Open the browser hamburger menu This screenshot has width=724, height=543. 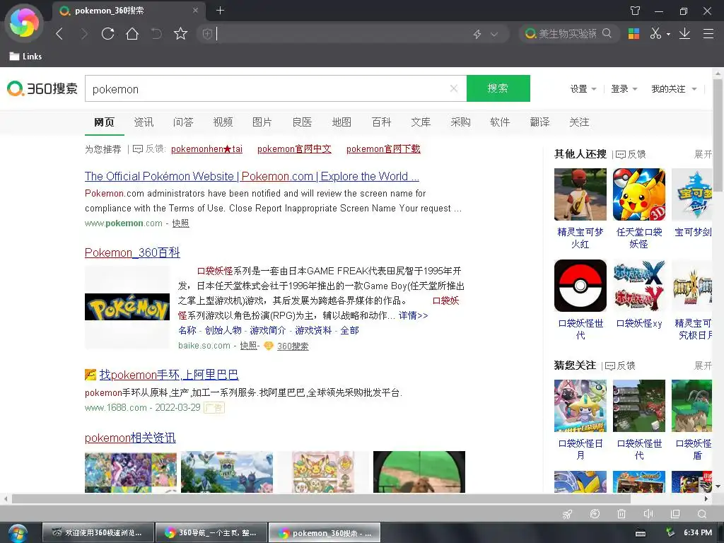[708, 33]
